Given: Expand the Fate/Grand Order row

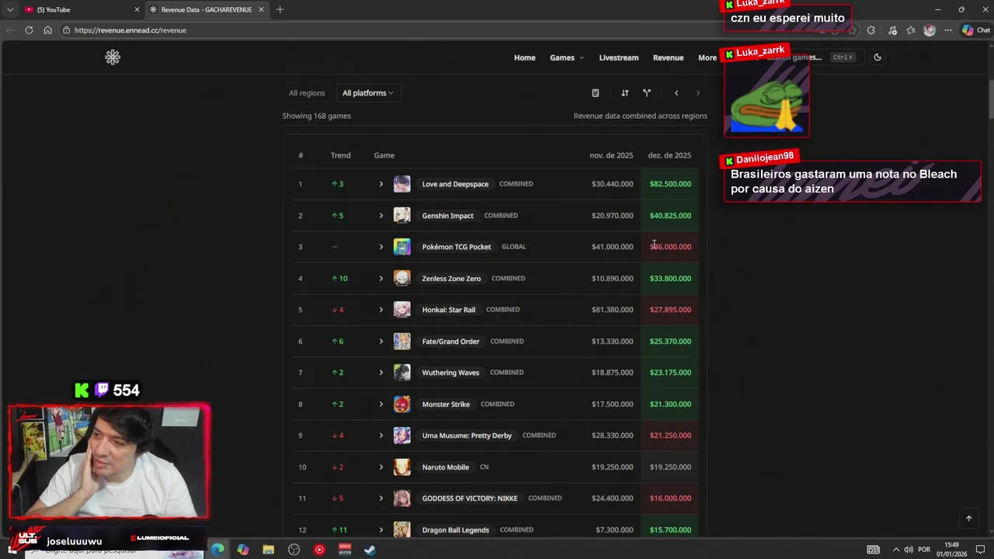Looking at the screenshot, I should [381, 342].
